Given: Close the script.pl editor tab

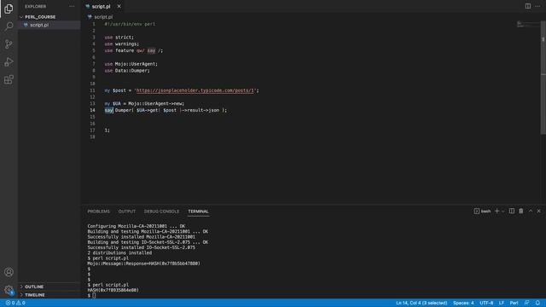Looking at the screenshot, I should click(119, 6).
